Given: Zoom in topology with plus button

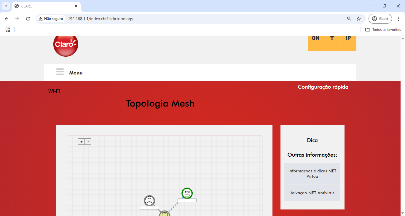Looking at the screenshot, I should (x=81, y=142).
